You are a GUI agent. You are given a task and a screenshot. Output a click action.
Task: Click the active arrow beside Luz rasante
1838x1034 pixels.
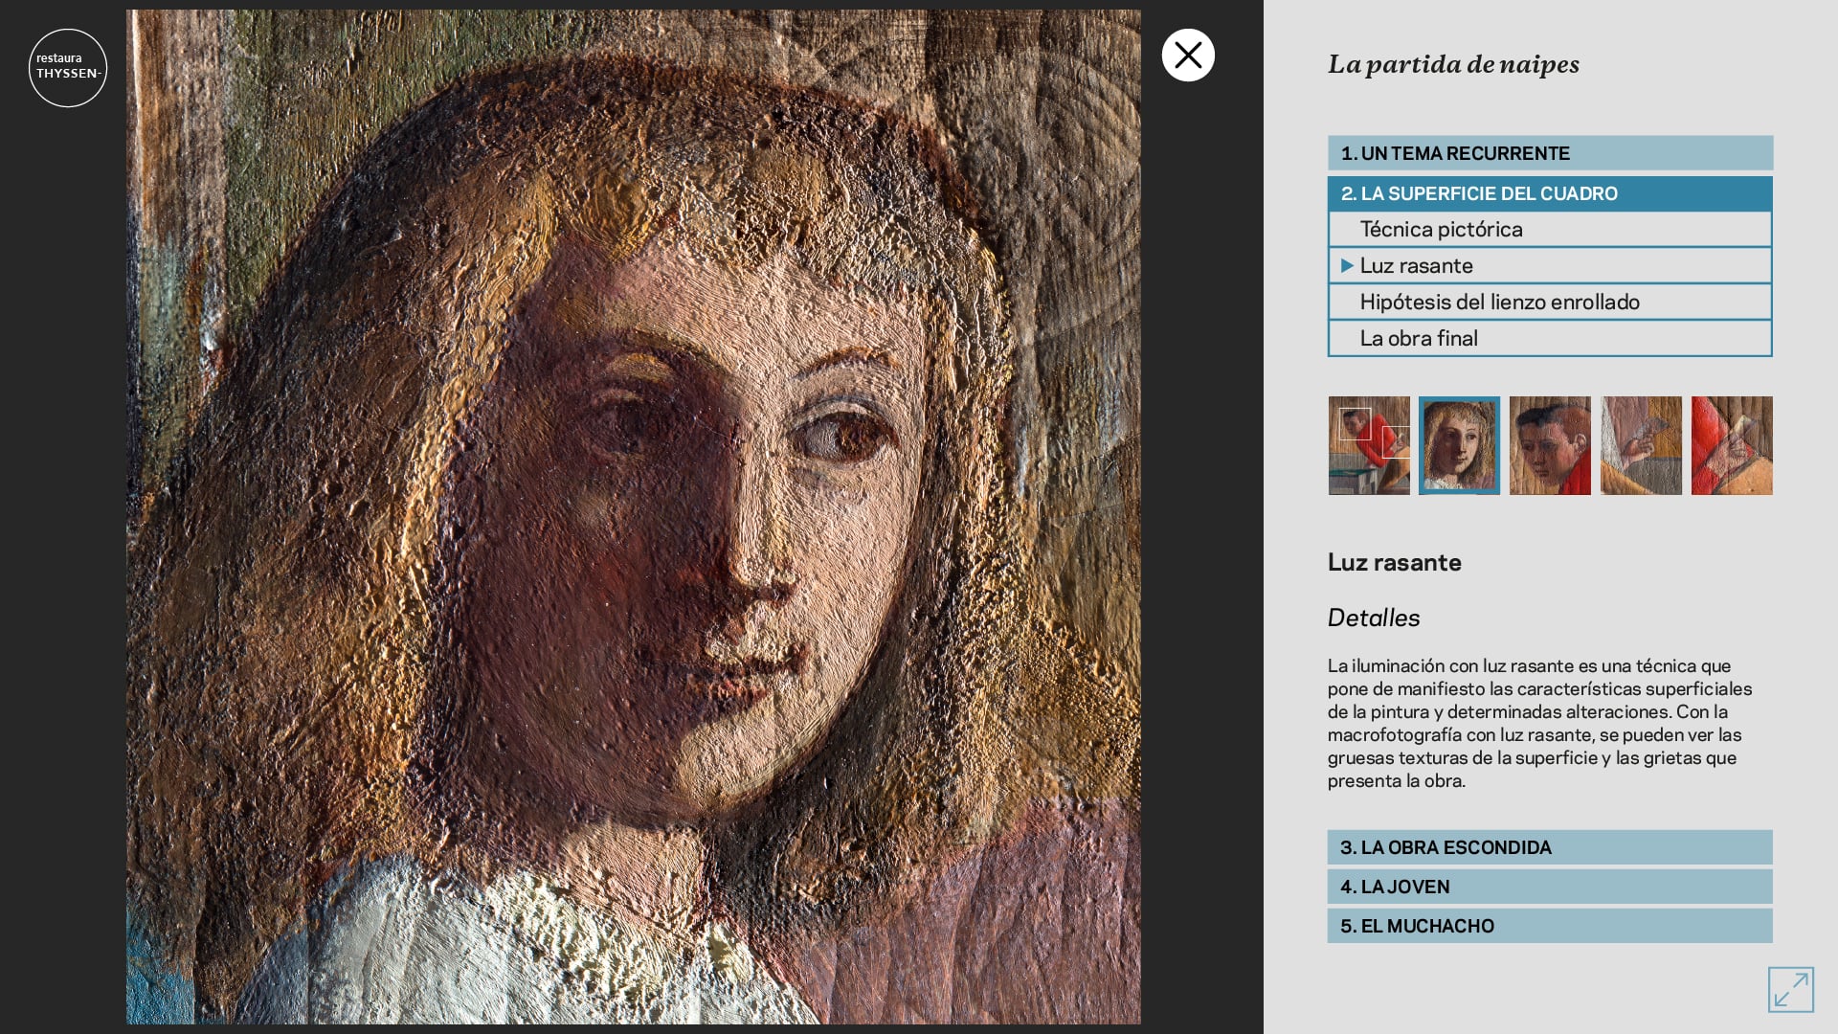(x=1347, y=265)
